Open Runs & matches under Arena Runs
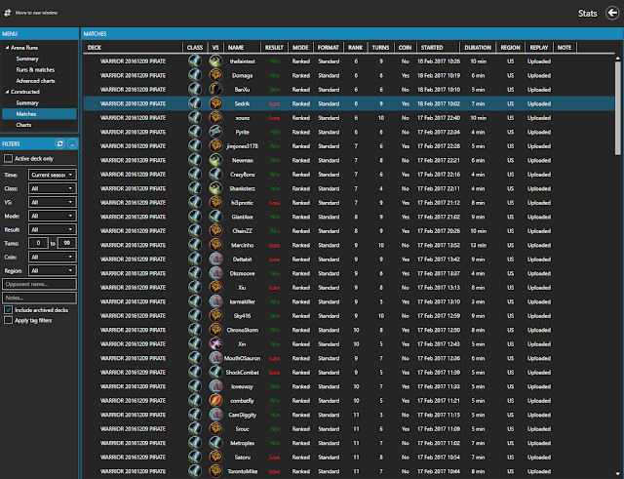 coord(35,69)
